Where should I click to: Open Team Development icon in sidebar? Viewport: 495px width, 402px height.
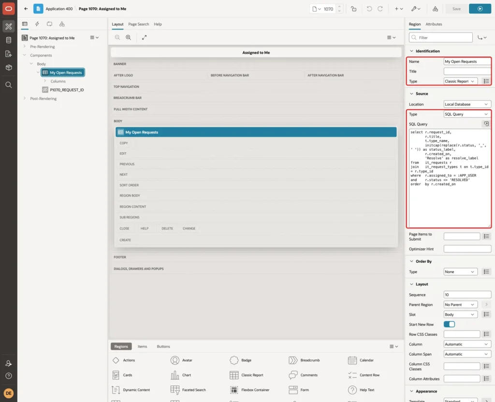(x=9, y=54)
